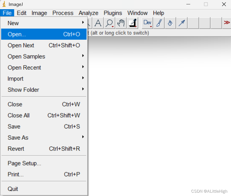
Task: Expand the Save As submenu
Action: (44, 138)
